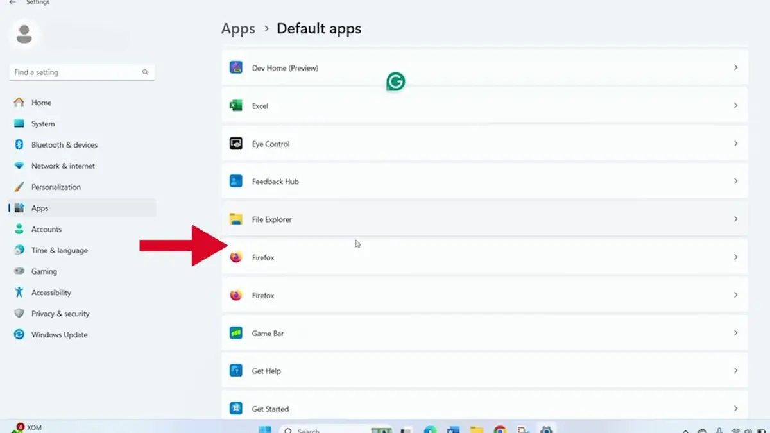Open the Chrome icon on taskbar

pyautogui.click(x=500, y=429)
